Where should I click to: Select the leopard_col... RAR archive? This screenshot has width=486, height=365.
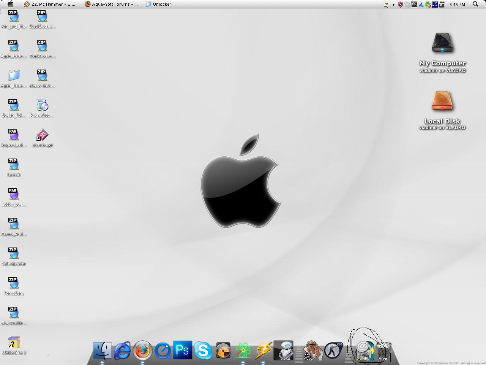pyautogui.click(x=14, y=138)
